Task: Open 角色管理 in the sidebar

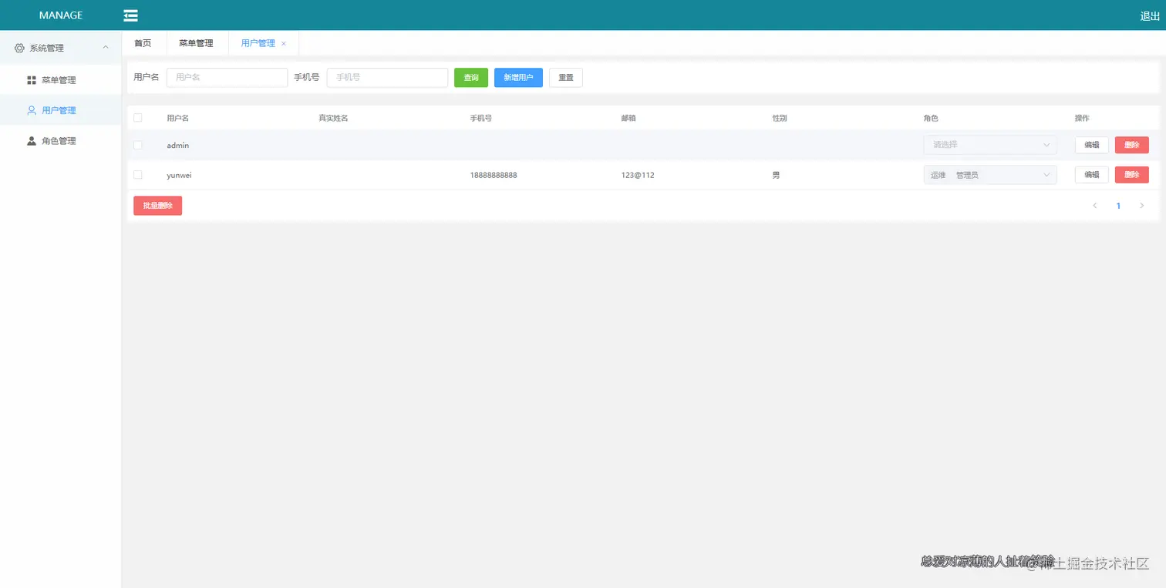Action: point(61,141)
